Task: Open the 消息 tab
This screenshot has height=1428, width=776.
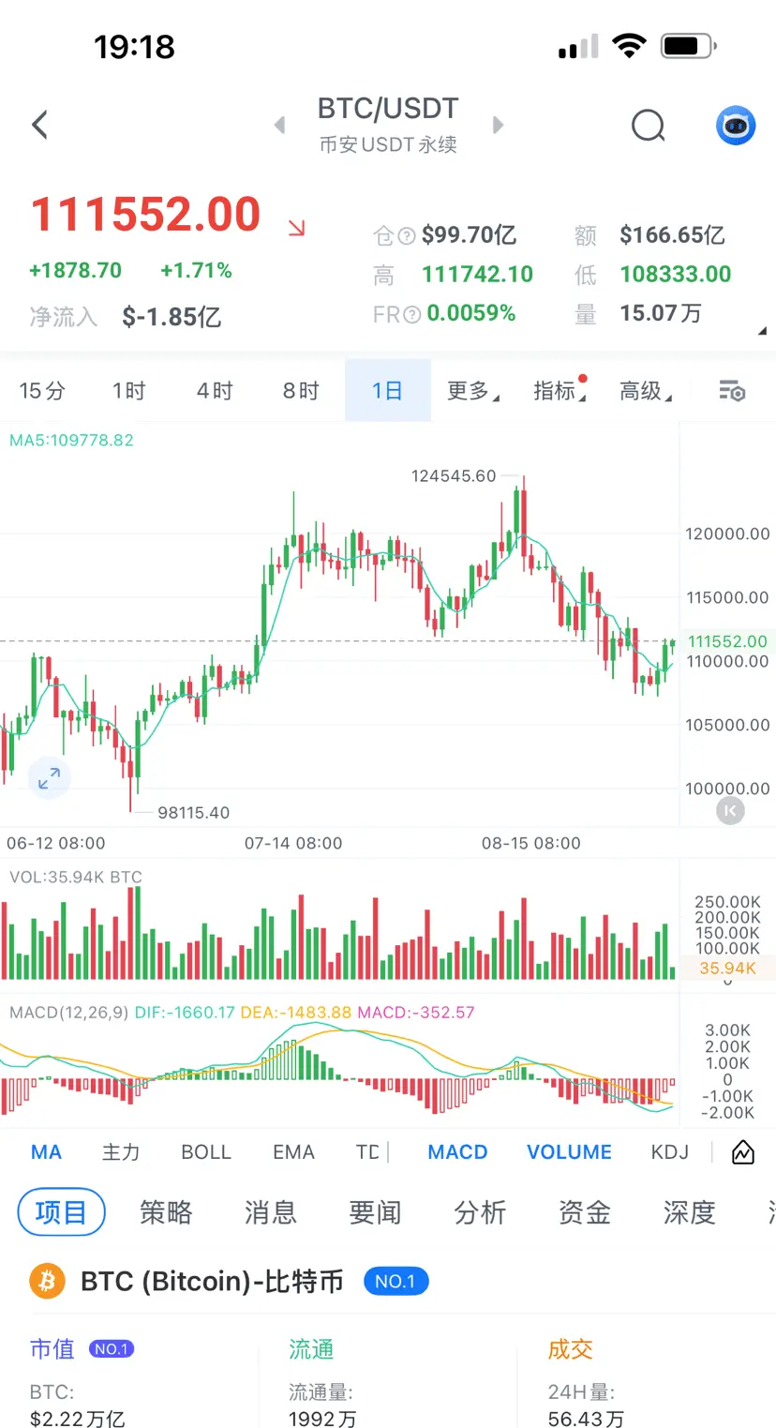Action: [x=271, y=1213]
